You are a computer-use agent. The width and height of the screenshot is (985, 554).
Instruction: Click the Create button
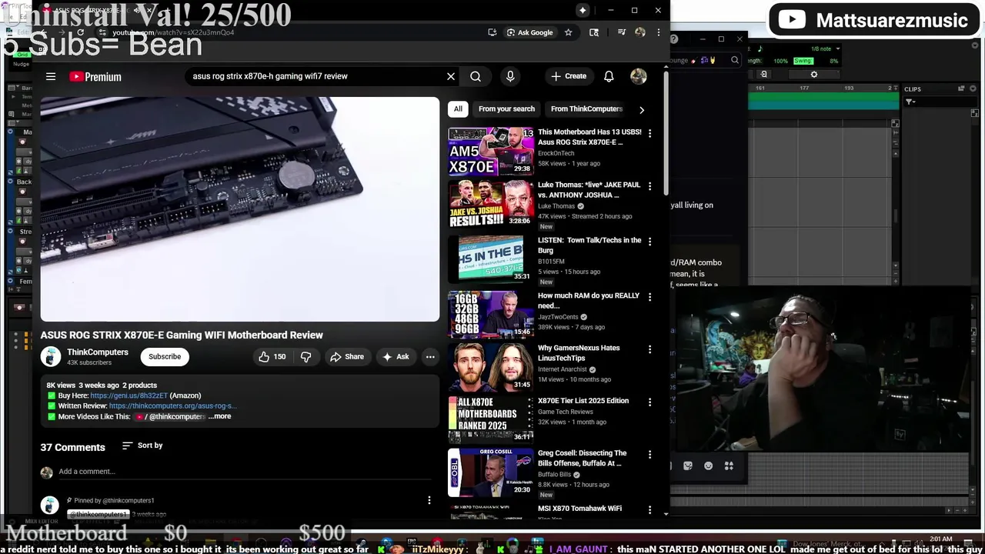[569, 76]
